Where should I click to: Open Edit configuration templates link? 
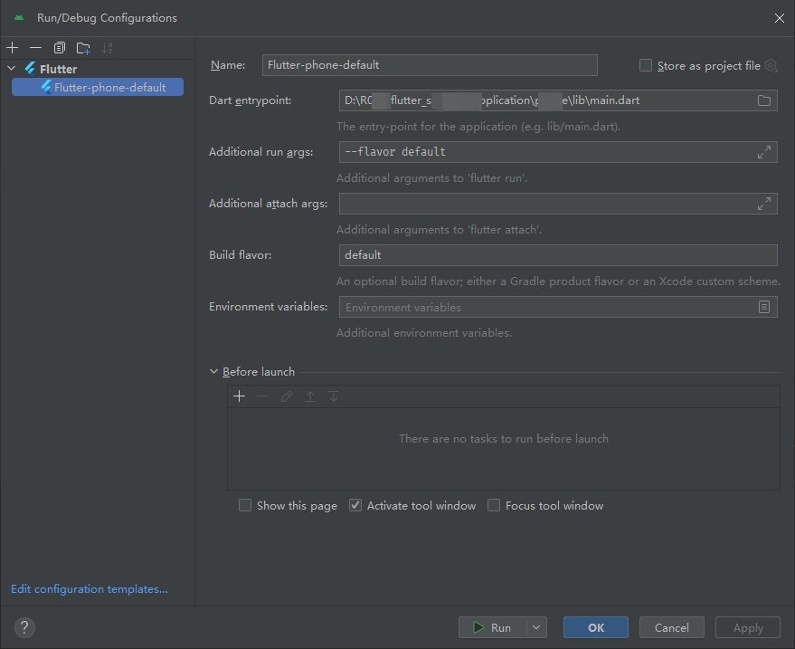pyautogui.click(x=90, y=589)
